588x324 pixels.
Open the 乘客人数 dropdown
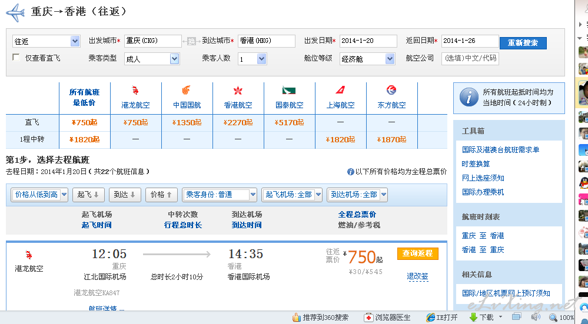pos(253,59)
